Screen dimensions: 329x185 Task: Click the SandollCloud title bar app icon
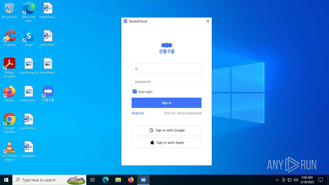pos(125,21)
